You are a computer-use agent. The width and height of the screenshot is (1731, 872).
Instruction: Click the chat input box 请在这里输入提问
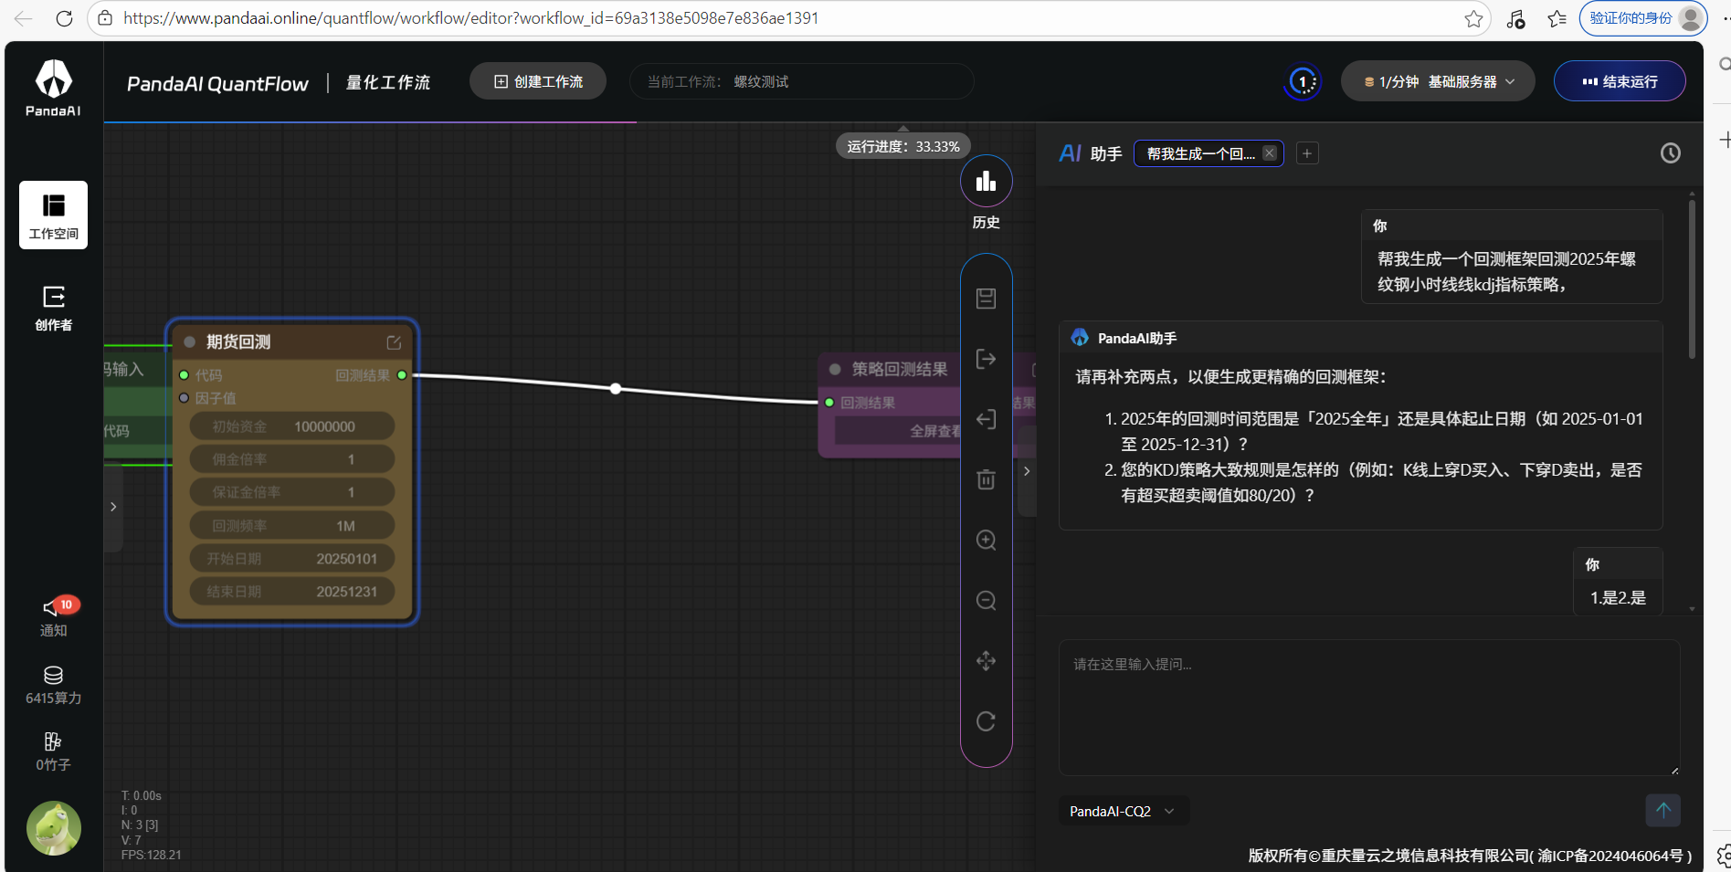(1369, 707)
